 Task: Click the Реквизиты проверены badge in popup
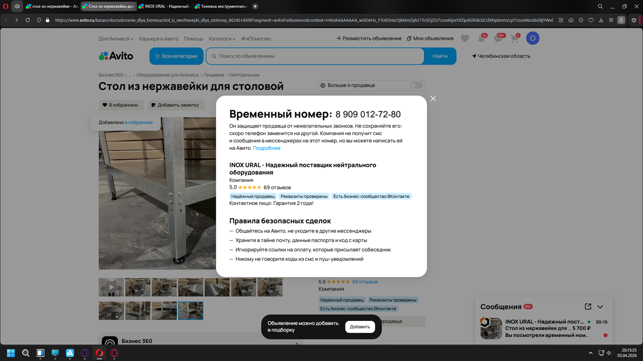[x=304, y=196]
